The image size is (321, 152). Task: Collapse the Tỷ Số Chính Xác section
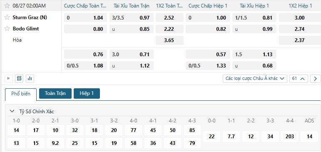point(12,111)
